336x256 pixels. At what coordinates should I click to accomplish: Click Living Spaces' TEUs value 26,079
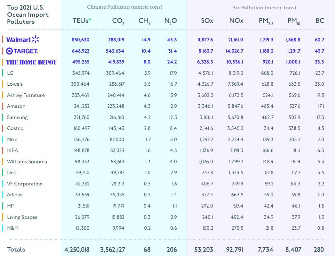[82, 217]
